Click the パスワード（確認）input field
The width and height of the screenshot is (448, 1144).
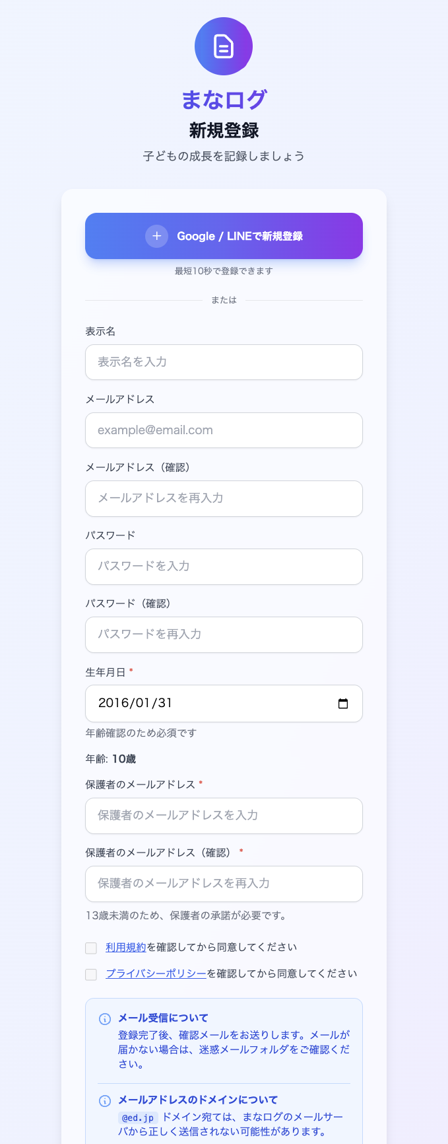point(224,634)
